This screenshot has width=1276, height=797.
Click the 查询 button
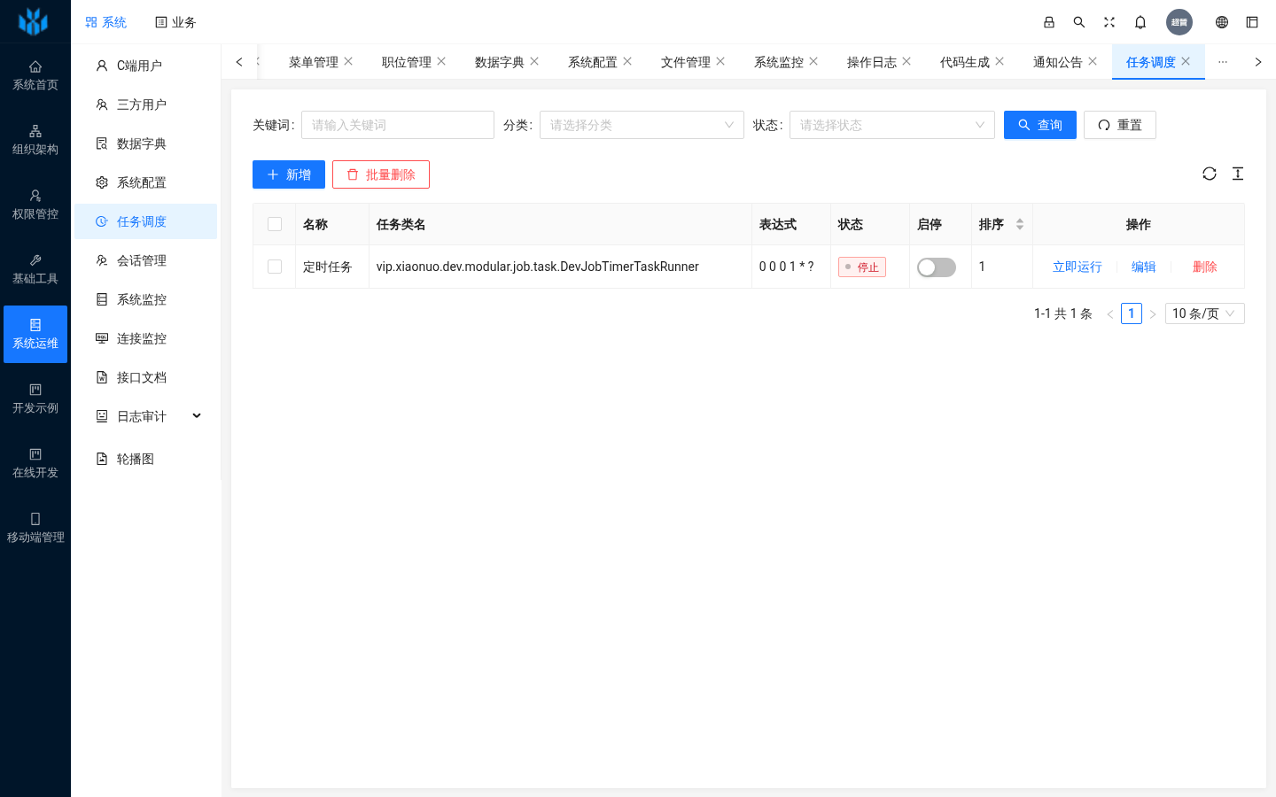click(1040, 125)
